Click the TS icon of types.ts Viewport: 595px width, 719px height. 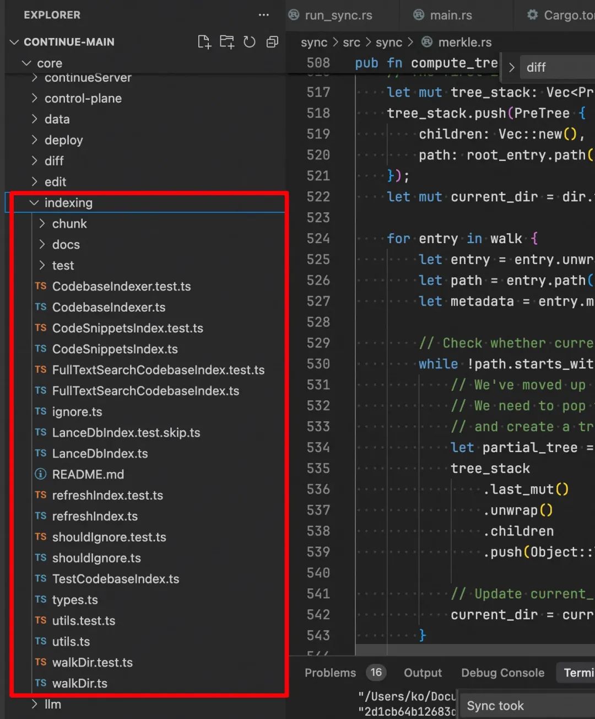pyautogui.click(x=41, y=599)
